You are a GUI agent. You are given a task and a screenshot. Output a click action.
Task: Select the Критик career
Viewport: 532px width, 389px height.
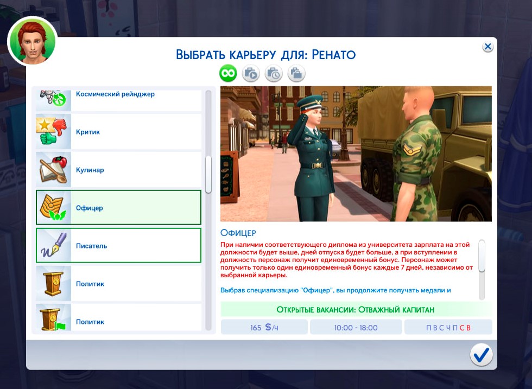(118, 132)
